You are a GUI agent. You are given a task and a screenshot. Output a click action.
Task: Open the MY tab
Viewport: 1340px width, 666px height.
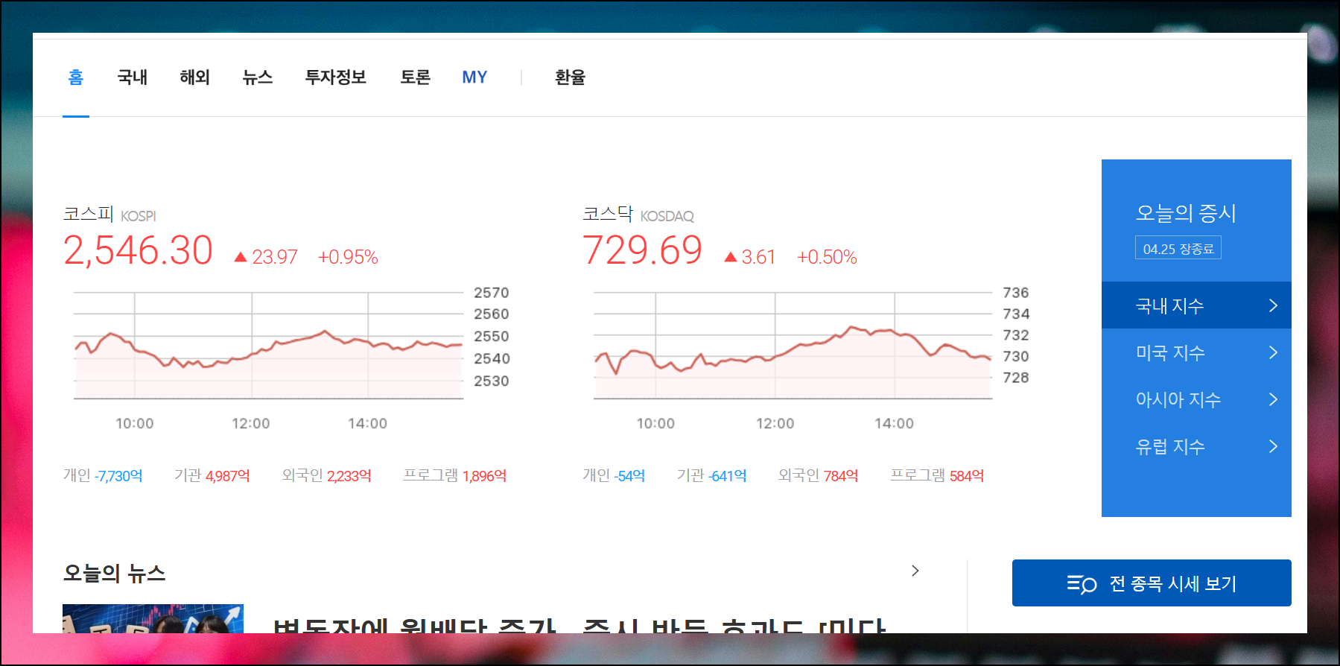click(474, 77)
